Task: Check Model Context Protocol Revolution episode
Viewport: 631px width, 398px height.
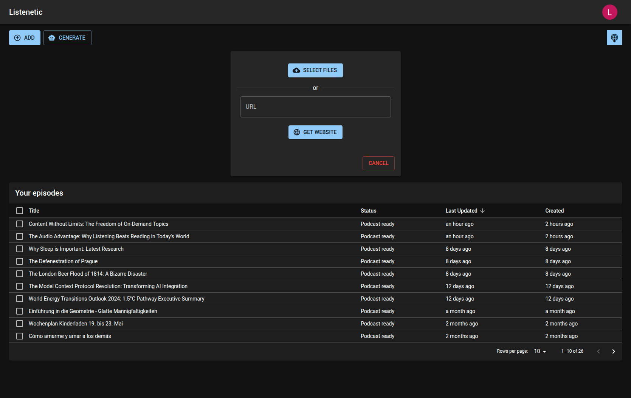Action: click(20, 286)
